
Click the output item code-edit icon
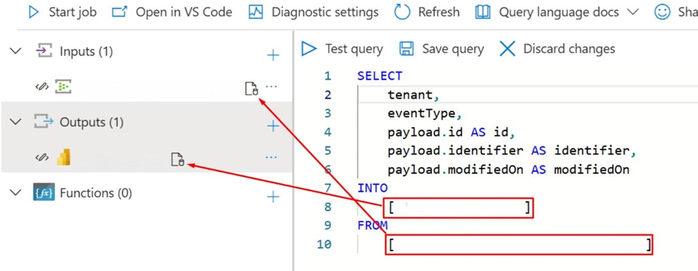(x=41, y=157)
